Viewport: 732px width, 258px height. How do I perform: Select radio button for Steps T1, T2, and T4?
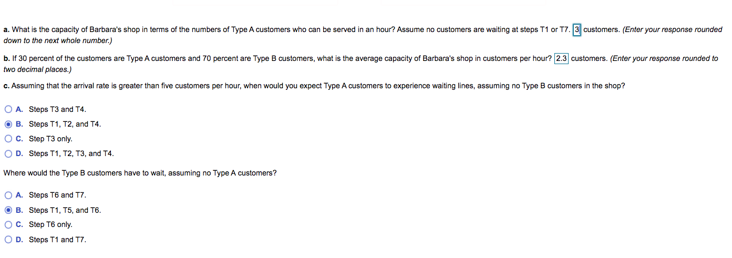click(8, 125)
